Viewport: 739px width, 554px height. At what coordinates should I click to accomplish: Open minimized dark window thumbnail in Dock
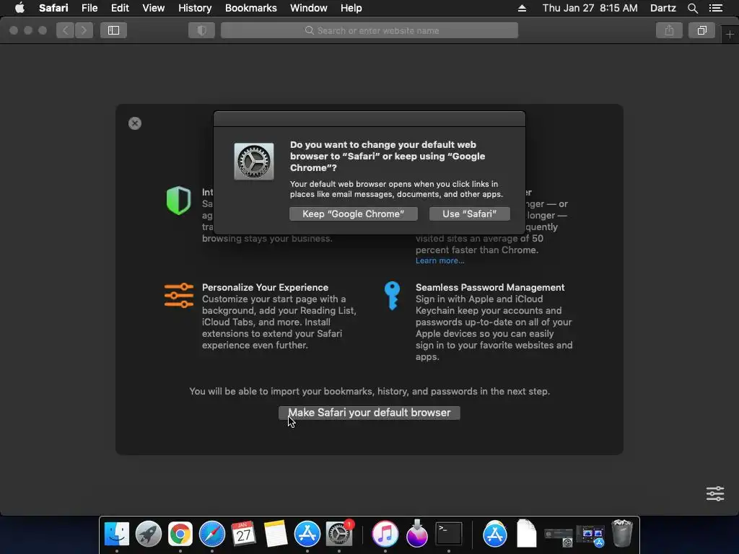559,535
